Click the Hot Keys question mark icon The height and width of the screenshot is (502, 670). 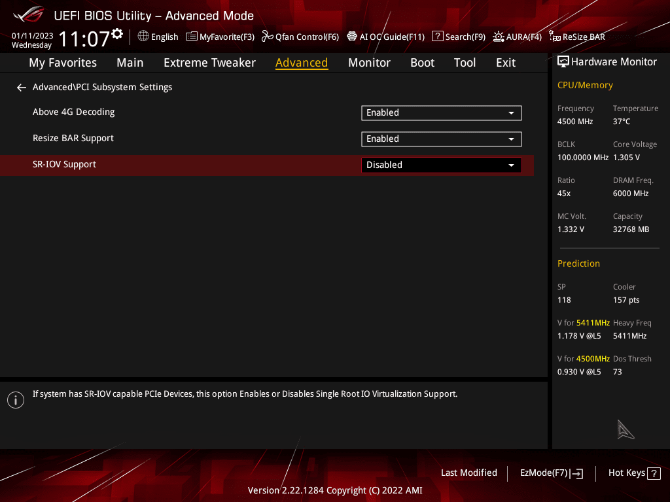point(654,473)
